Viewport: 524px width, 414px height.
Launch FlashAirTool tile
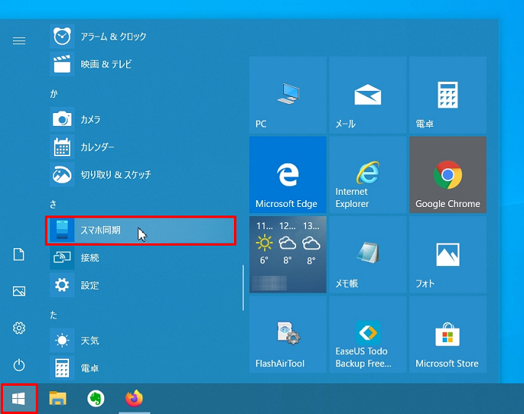[x=288, y=334]
